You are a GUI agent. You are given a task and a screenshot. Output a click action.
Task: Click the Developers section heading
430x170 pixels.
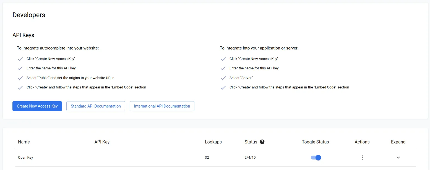coord(28,15)
